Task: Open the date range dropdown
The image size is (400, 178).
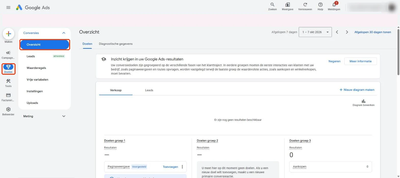Action: tap(315, 32)
